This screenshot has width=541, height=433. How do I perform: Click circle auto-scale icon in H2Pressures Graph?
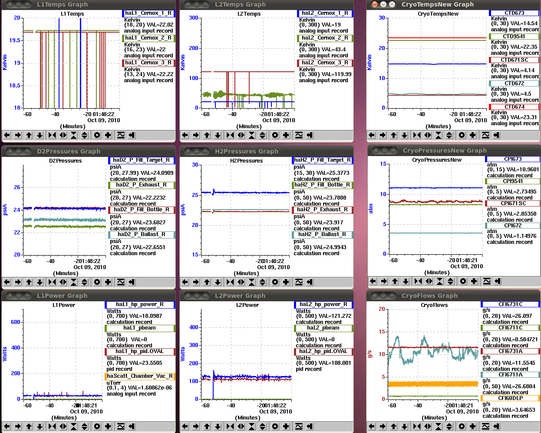click(275, 282)
